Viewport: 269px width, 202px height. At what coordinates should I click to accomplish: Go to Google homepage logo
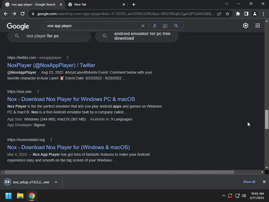coord(18,26)
